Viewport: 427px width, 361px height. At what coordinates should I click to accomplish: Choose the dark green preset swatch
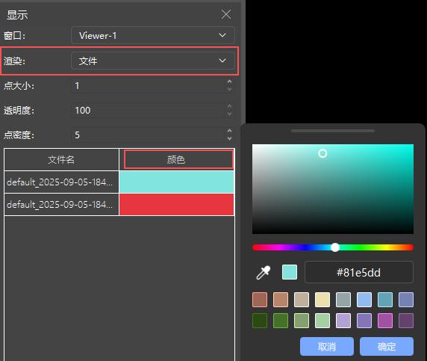[260, 321]
